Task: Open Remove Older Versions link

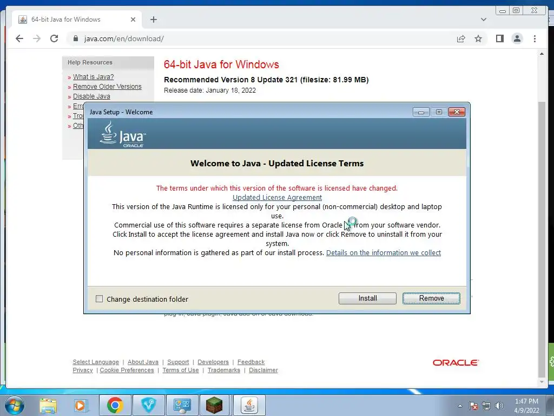Action: click(x=107, y=86)
